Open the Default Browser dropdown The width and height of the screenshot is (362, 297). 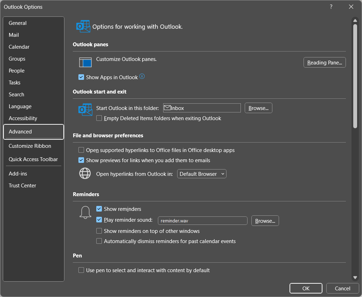coord(202,174)
